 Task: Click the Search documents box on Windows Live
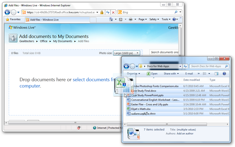(x=164, y=52)
